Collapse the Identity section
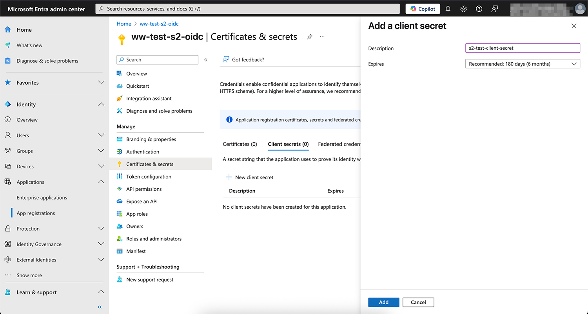The width and height of the screenshot is (588, 314). [x=101, y=105]
